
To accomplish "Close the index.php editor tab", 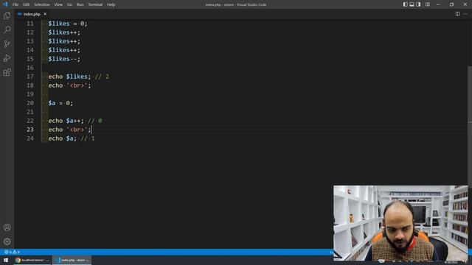I will [45, 14].
